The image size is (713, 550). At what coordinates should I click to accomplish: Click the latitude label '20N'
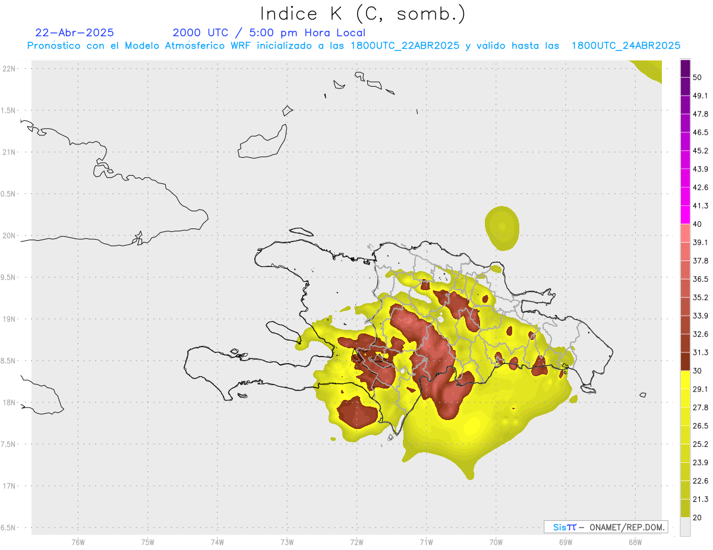tap(9, 236)
